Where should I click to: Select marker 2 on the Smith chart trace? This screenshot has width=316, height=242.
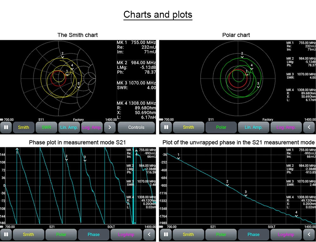click(x=63, y=56)
